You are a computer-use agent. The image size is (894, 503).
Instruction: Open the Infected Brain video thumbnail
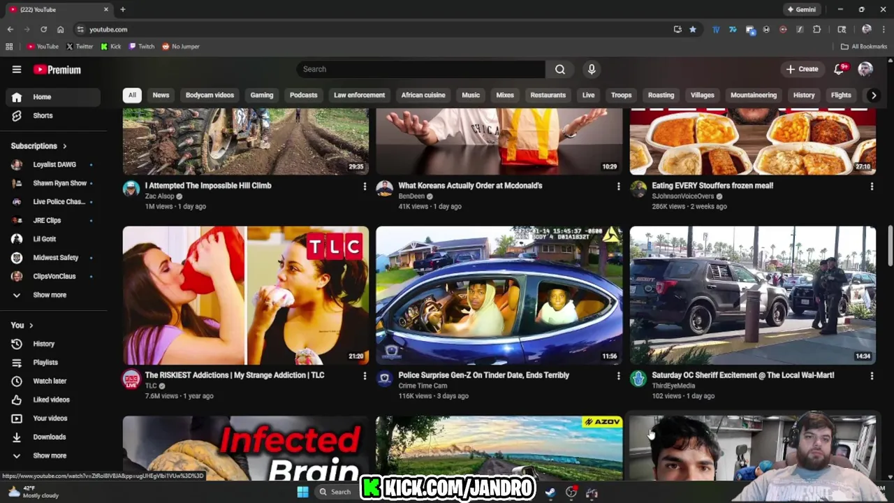[x=246, y=448]
